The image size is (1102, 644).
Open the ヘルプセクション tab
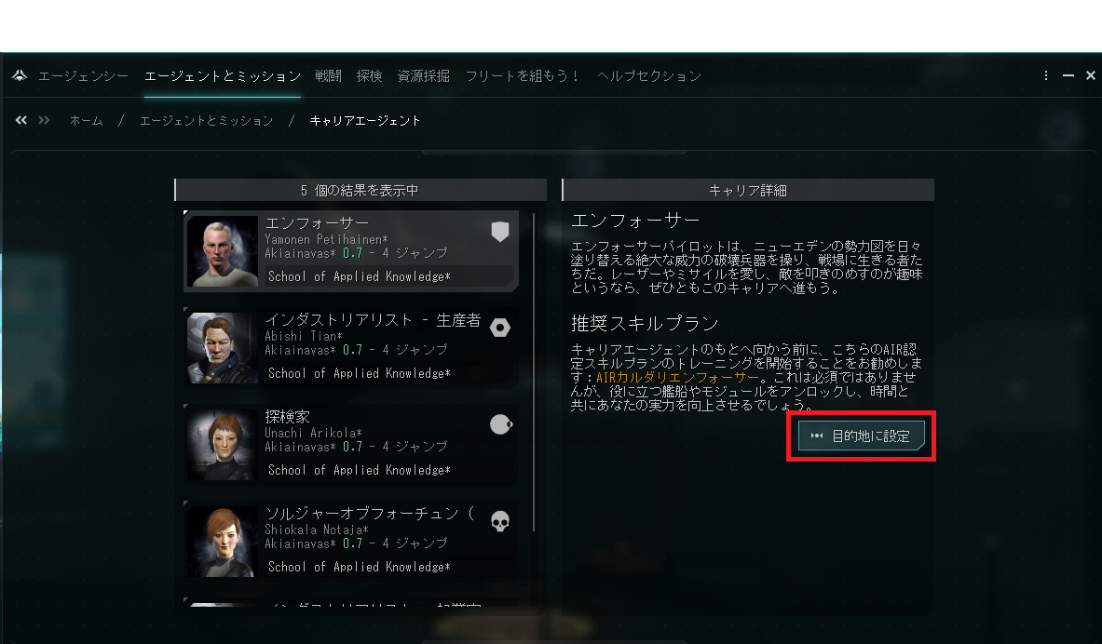click(x=648, y=76)
